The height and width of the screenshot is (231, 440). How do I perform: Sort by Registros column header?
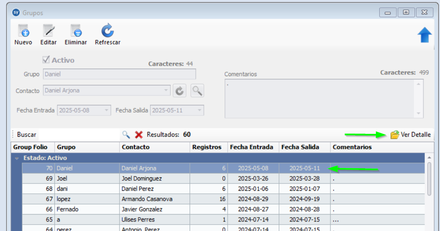209,148
